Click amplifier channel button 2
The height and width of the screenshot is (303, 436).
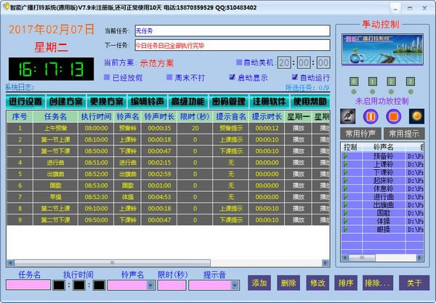coord(391,81)
